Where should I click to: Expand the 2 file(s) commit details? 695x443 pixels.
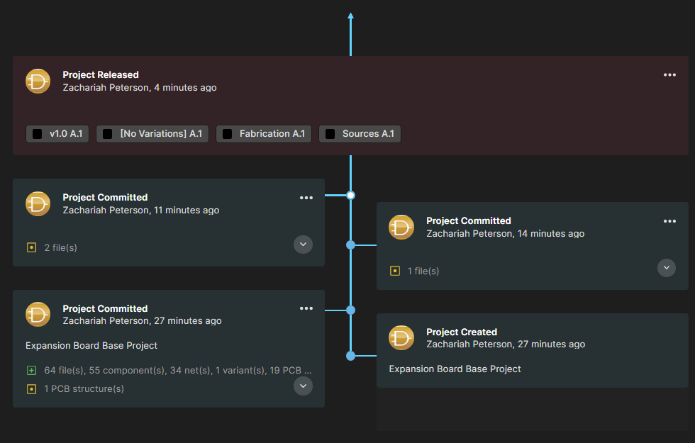point(304,245)
